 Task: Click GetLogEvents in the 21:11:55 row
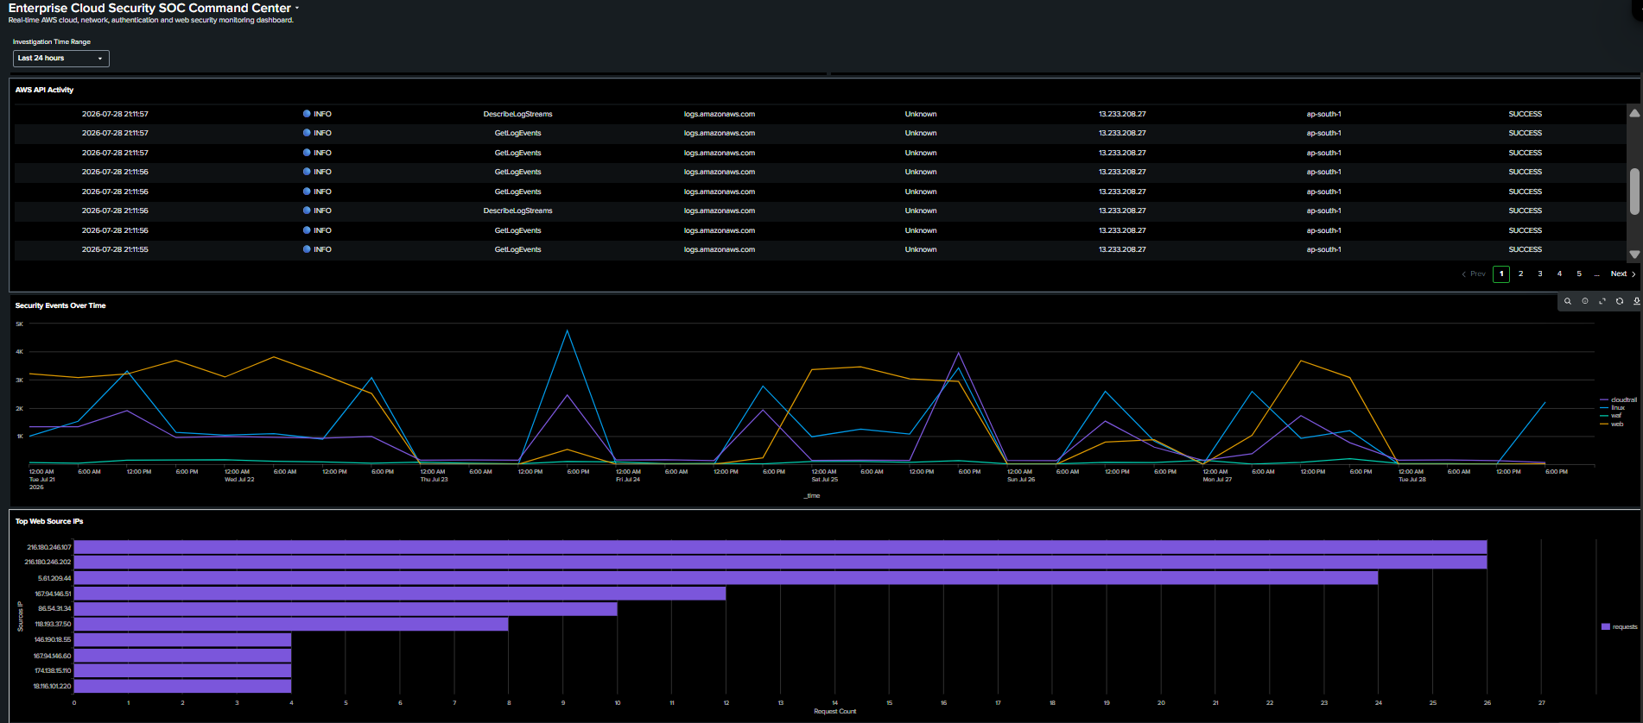pos(517,249)
